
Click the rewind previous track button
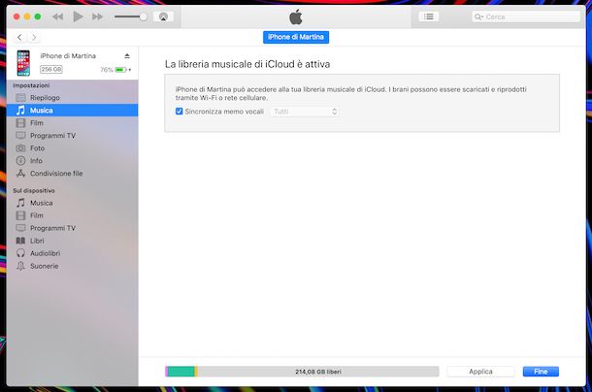[x=58, y=16]
